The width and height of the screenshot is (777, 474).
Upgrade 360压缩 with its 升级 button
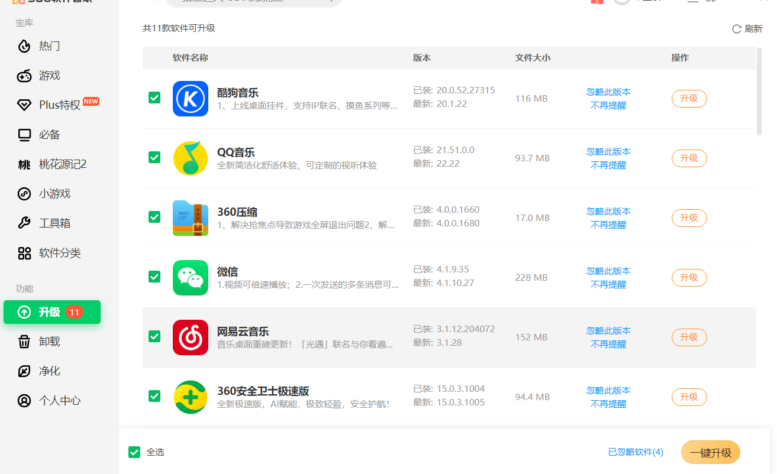click(689, 218)
